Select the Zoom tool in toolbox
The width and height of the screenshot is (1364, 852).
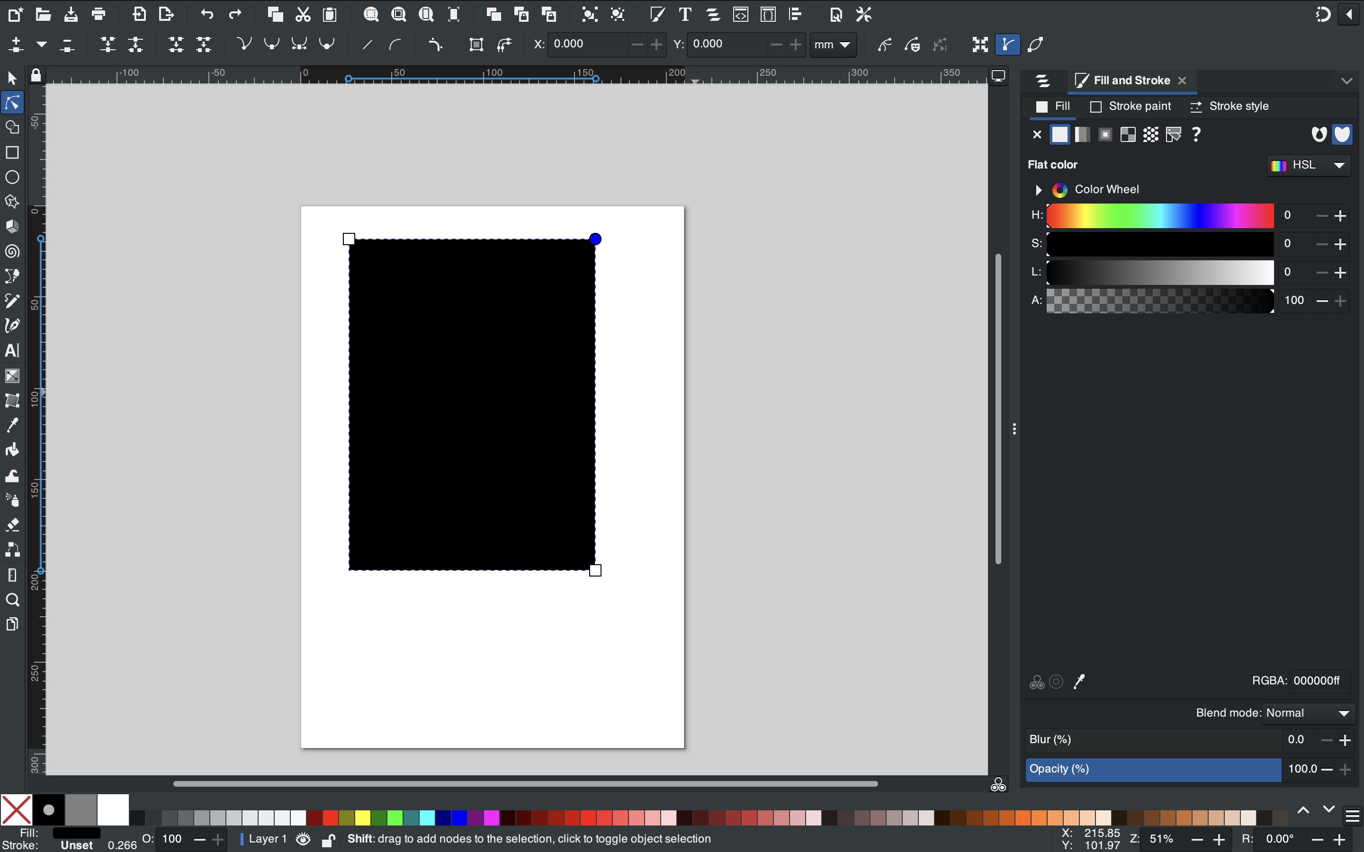[x=12, y=600]
